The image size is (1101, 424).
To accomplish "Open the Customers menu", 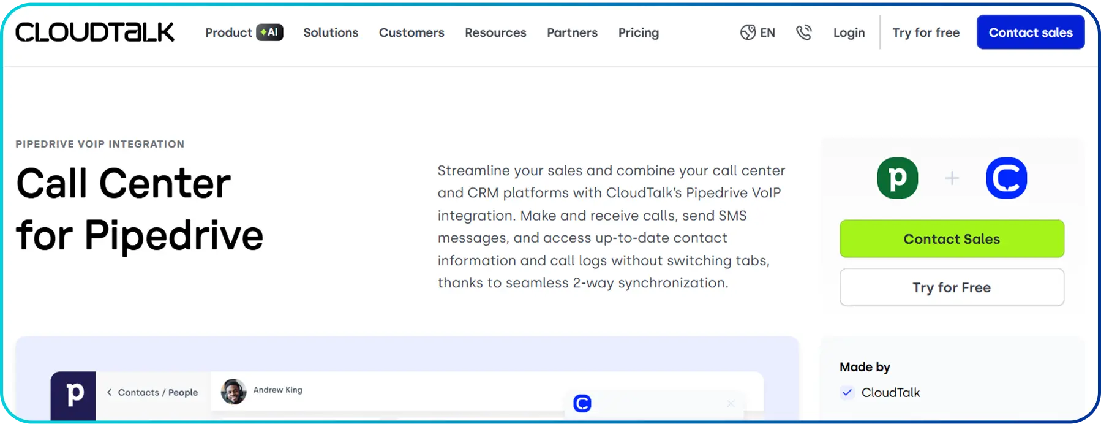I will (411, 32).
